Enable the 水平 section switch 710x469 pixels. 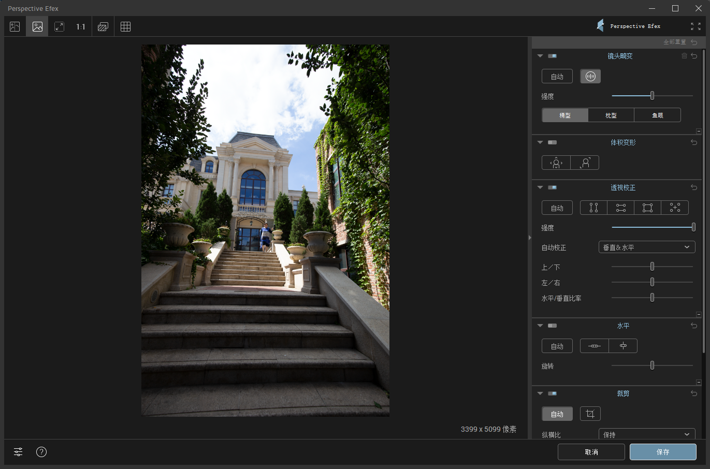pyautogui.click(x=552, y=326)
